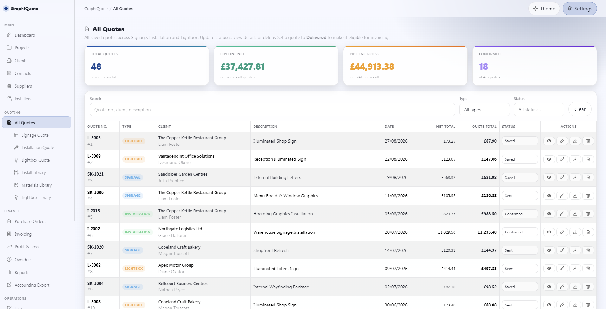Screen dimensions: 606x309
Task: Navigate to Invoicing
Action: point(37,234)
